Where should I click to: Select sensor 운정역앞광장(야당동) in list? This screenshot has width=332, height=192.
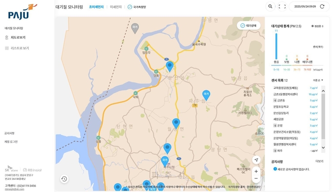pos(295,138)
